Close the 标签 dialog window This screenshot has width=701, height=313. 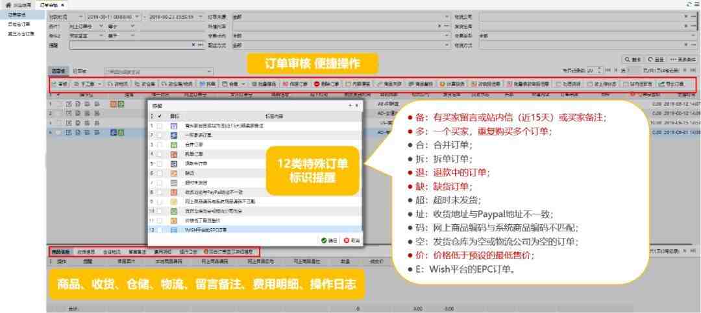click(x=357, y=106)
